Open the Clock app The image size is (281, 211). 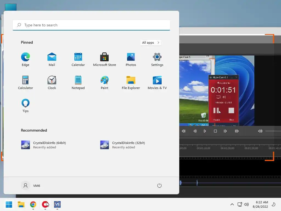pyautogui.click(x=52, y=83)
